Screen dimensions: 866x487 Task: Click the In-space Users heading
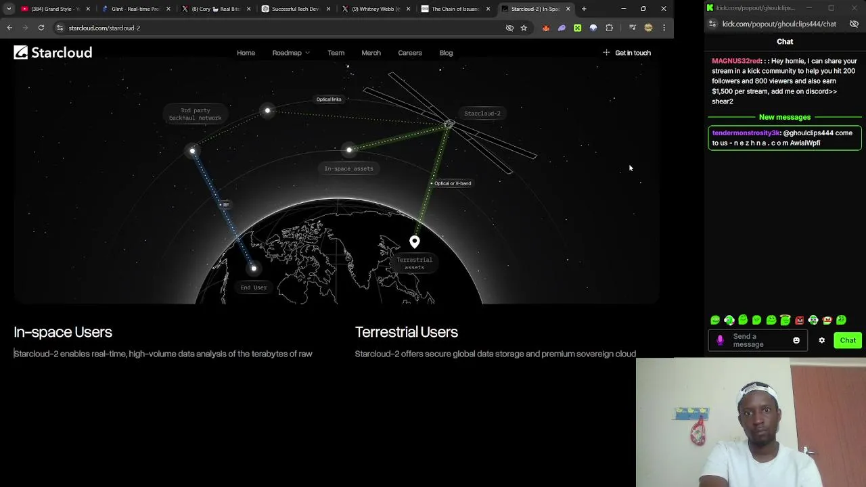coord(63,332)
